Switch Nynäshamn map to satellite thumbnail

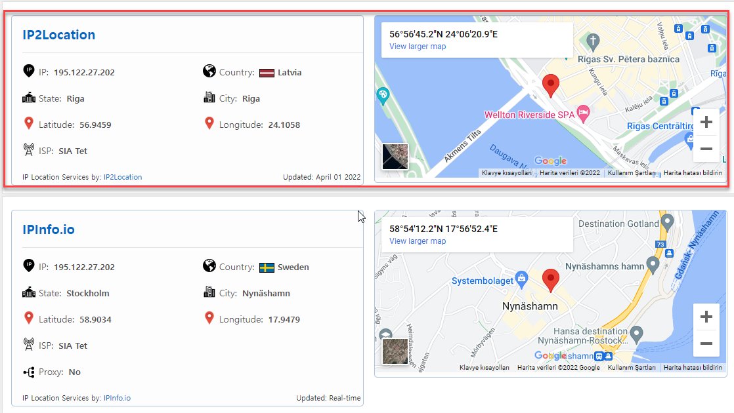395,351
